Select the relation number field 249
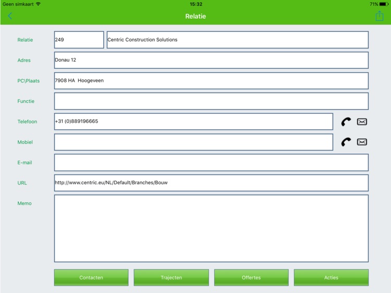Image resolution: width=391 pixels, height=293 pixels. point(79,40)
